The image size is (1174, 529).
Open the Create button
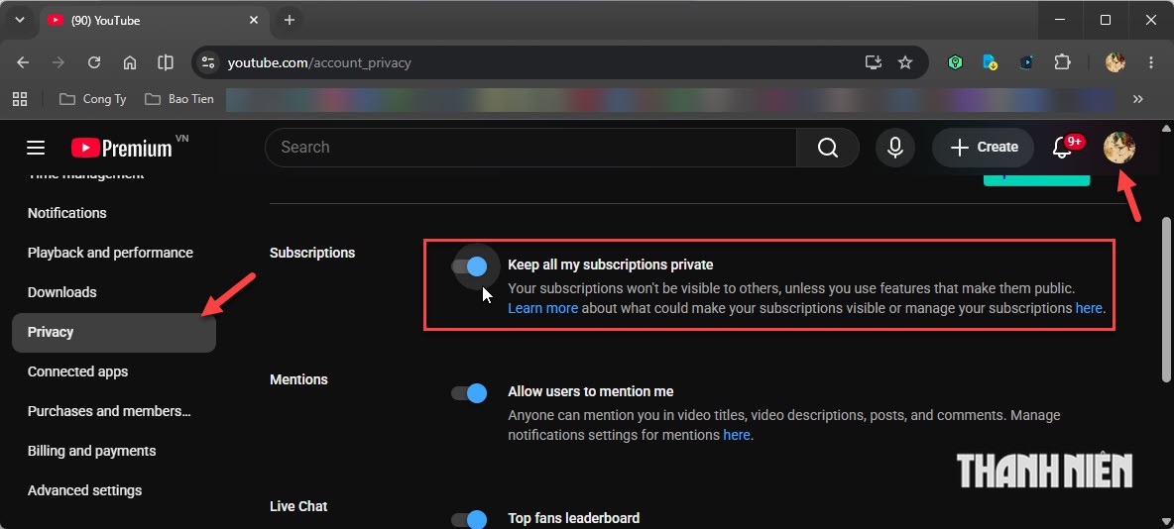coord(983,148)
